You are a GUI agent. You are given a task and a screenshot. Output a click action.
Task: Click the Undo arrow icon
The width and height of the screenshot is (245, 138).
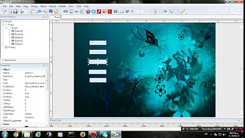[39, 11]
